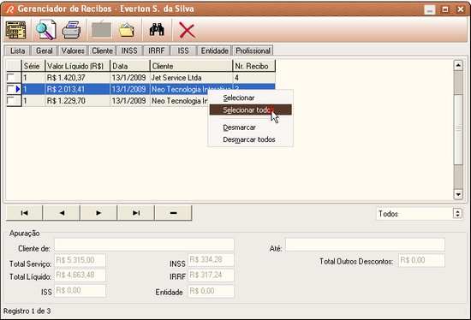Sort by Série column header
This screenshot has height=320, width=471.
click(33, 66)
